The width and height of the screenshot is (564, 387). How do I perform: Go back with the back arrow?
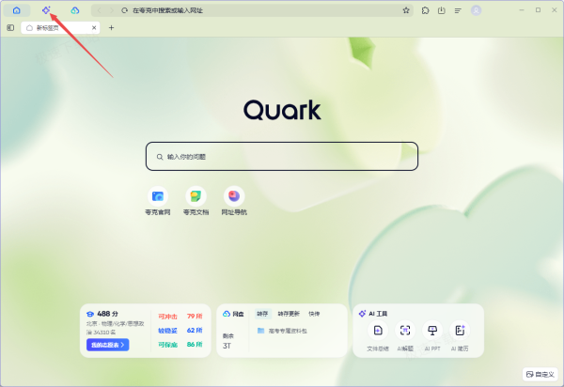pyautogui.click(x=100, y=10)
